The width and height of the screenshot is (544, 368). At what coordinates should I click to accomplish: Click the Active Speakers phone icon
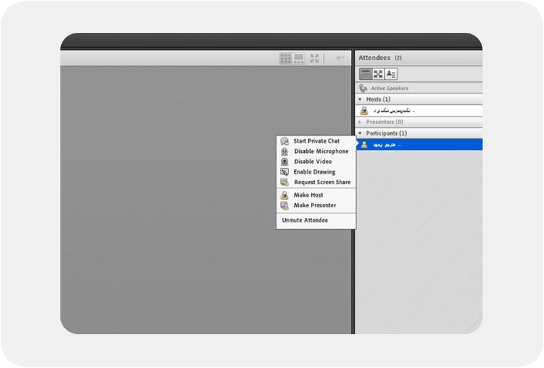point(363,88)
